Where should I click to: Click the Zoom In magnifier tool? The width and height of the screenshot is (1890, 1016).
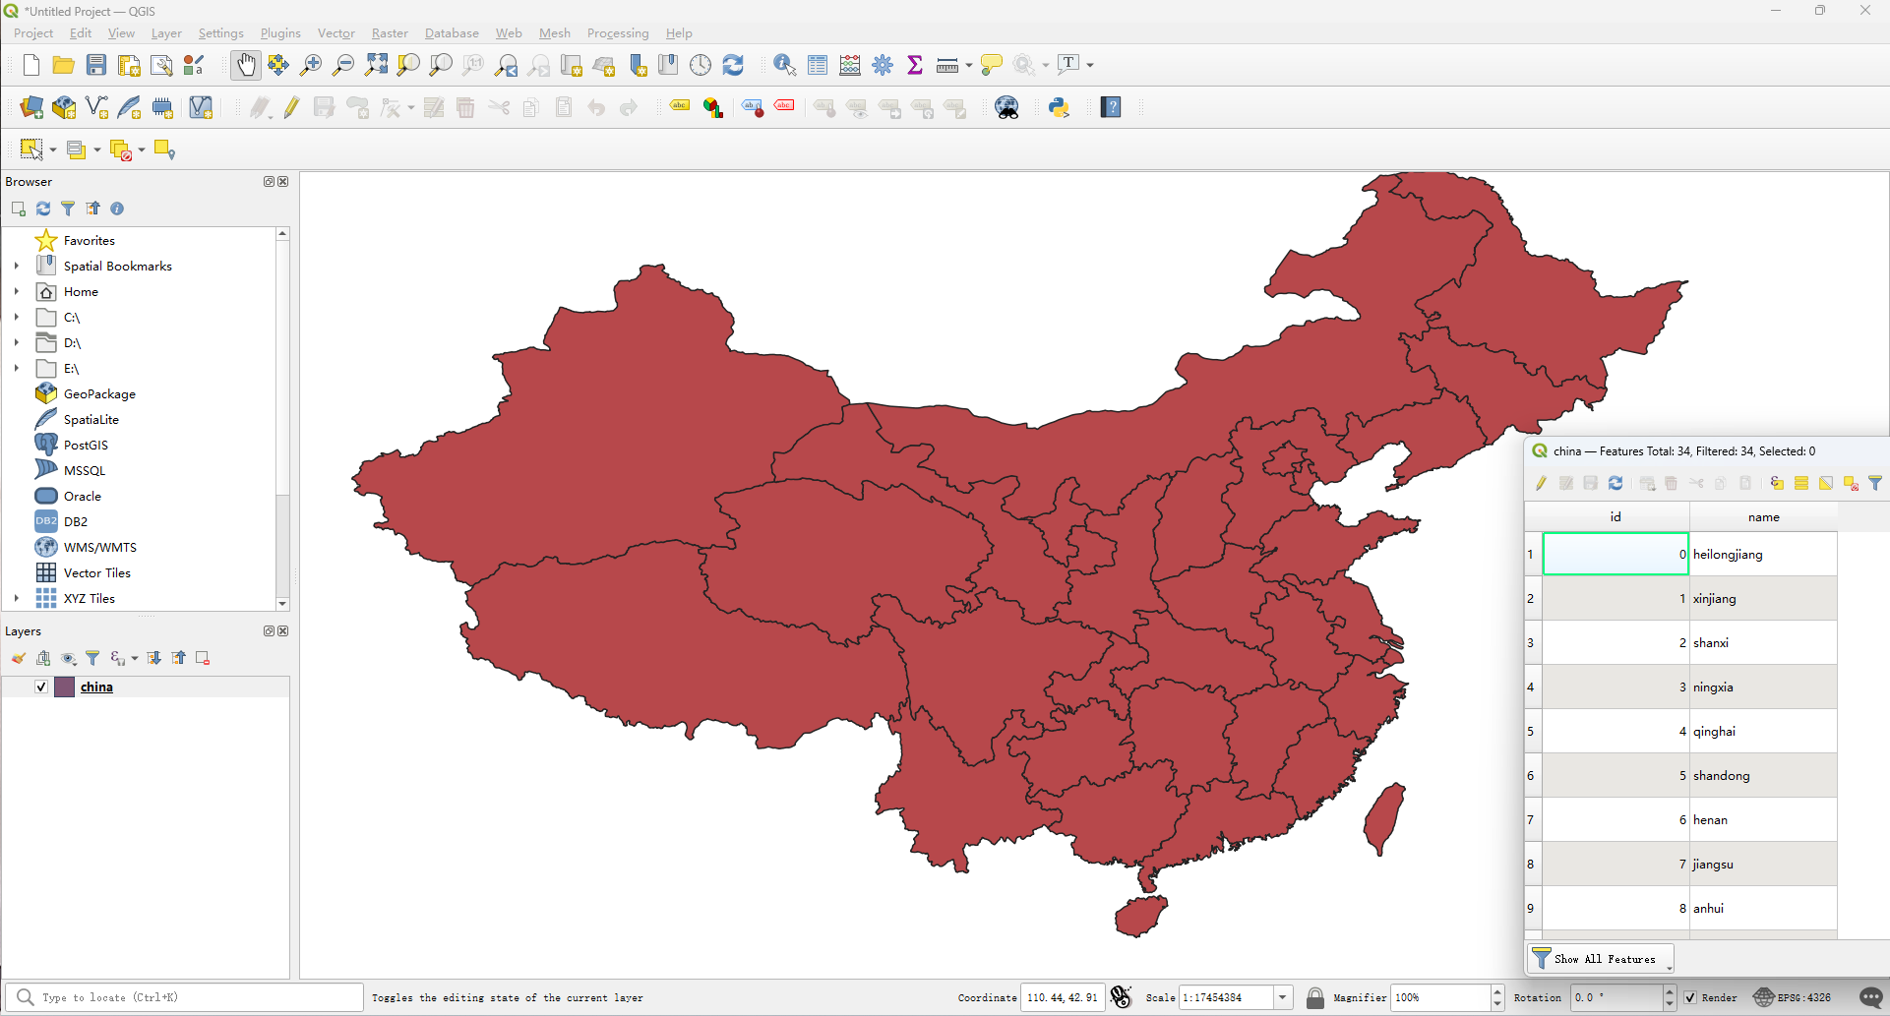coord(311,65)
